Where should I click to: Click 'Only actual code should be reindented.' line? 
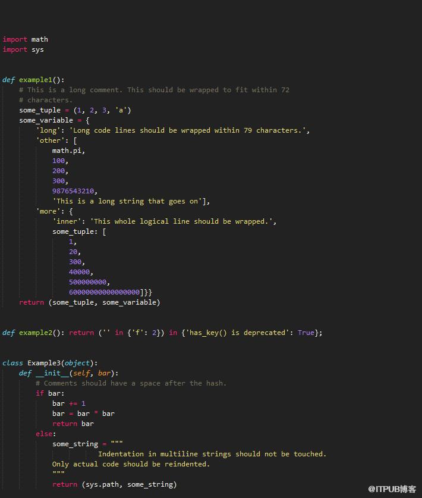click(x=131, y=464)
